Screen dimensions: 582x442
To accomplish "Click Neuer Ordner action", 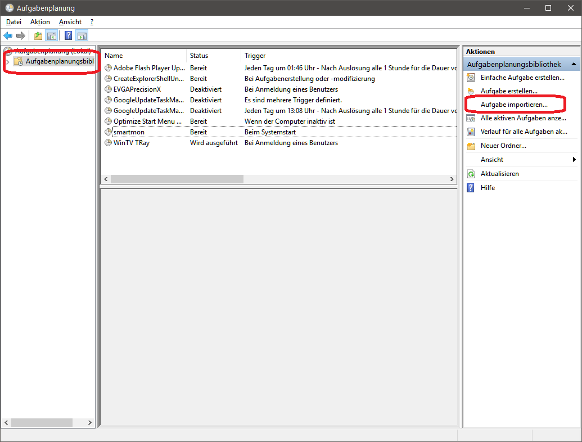I will 503,146.
